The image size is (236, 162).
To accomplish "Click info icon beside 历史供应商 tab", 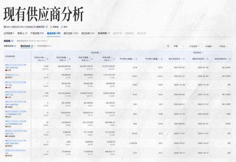I will 50,46.
